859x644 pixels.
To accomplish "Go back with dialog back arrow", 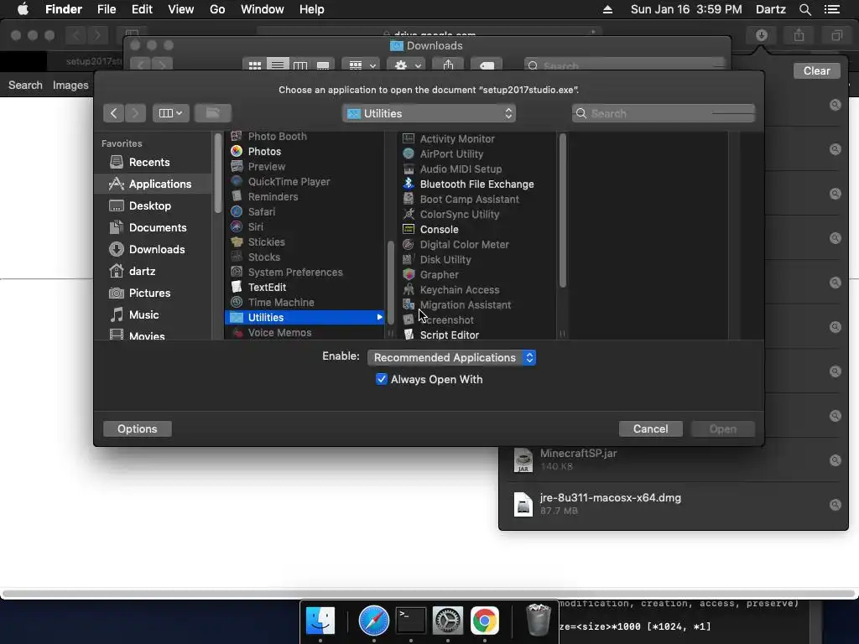I will click(113, 113).
